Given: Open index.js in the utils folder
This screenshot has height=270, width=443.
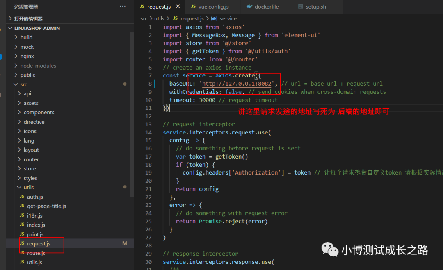Looking at the screenshot, I should 36,225.
